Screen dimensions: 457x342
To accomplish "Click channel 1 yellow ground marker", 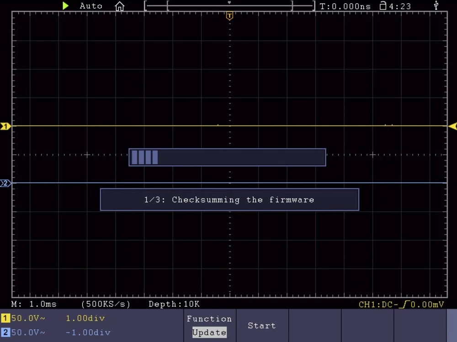I will coord(5,126).
